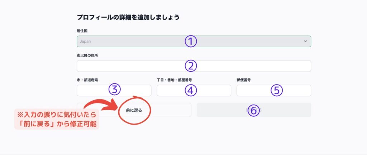This screenshot has height=155, width=367.
Task: Click the circled number ② marker
Action: coord(191,66)
